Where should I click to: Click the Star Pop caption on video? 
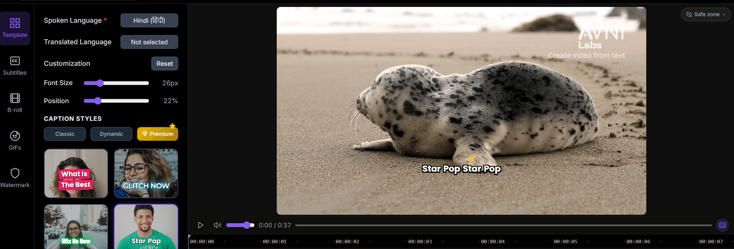[x=461, y=169]
